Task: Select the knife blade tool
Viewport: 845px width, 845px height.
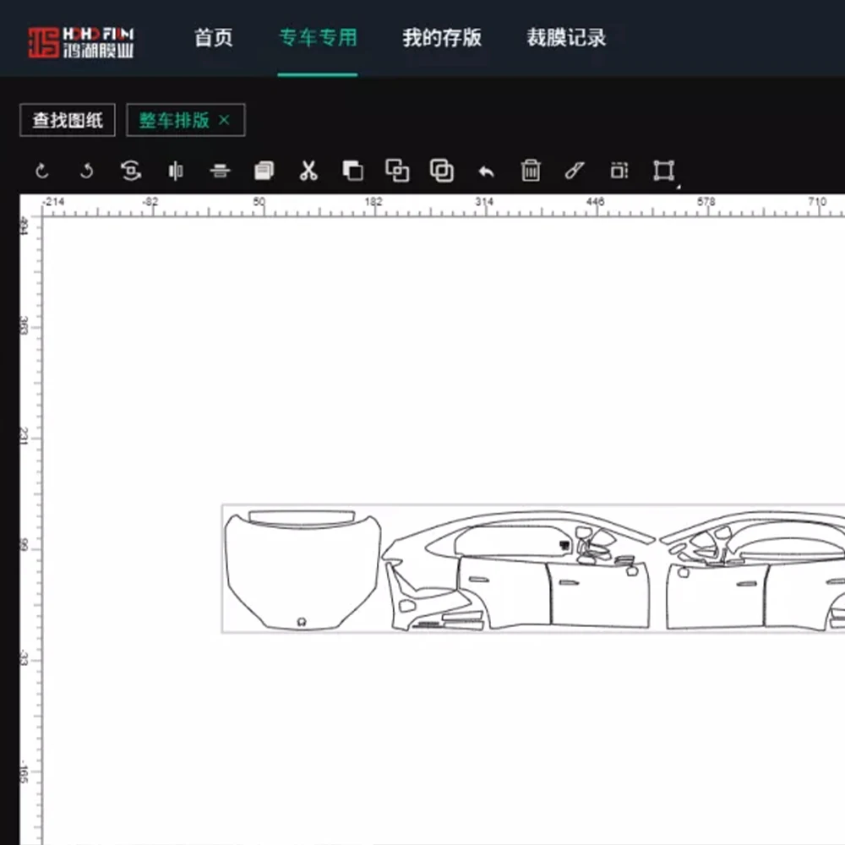Action: (x=575, y=172)
